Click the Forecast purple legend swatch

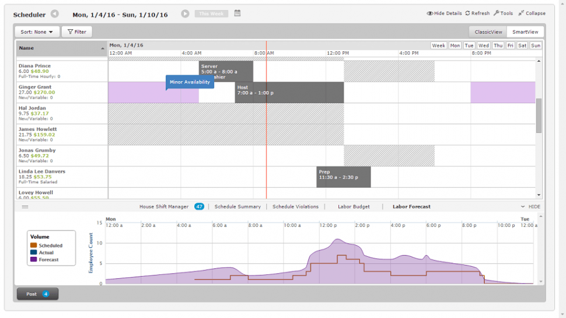[34, 259]
